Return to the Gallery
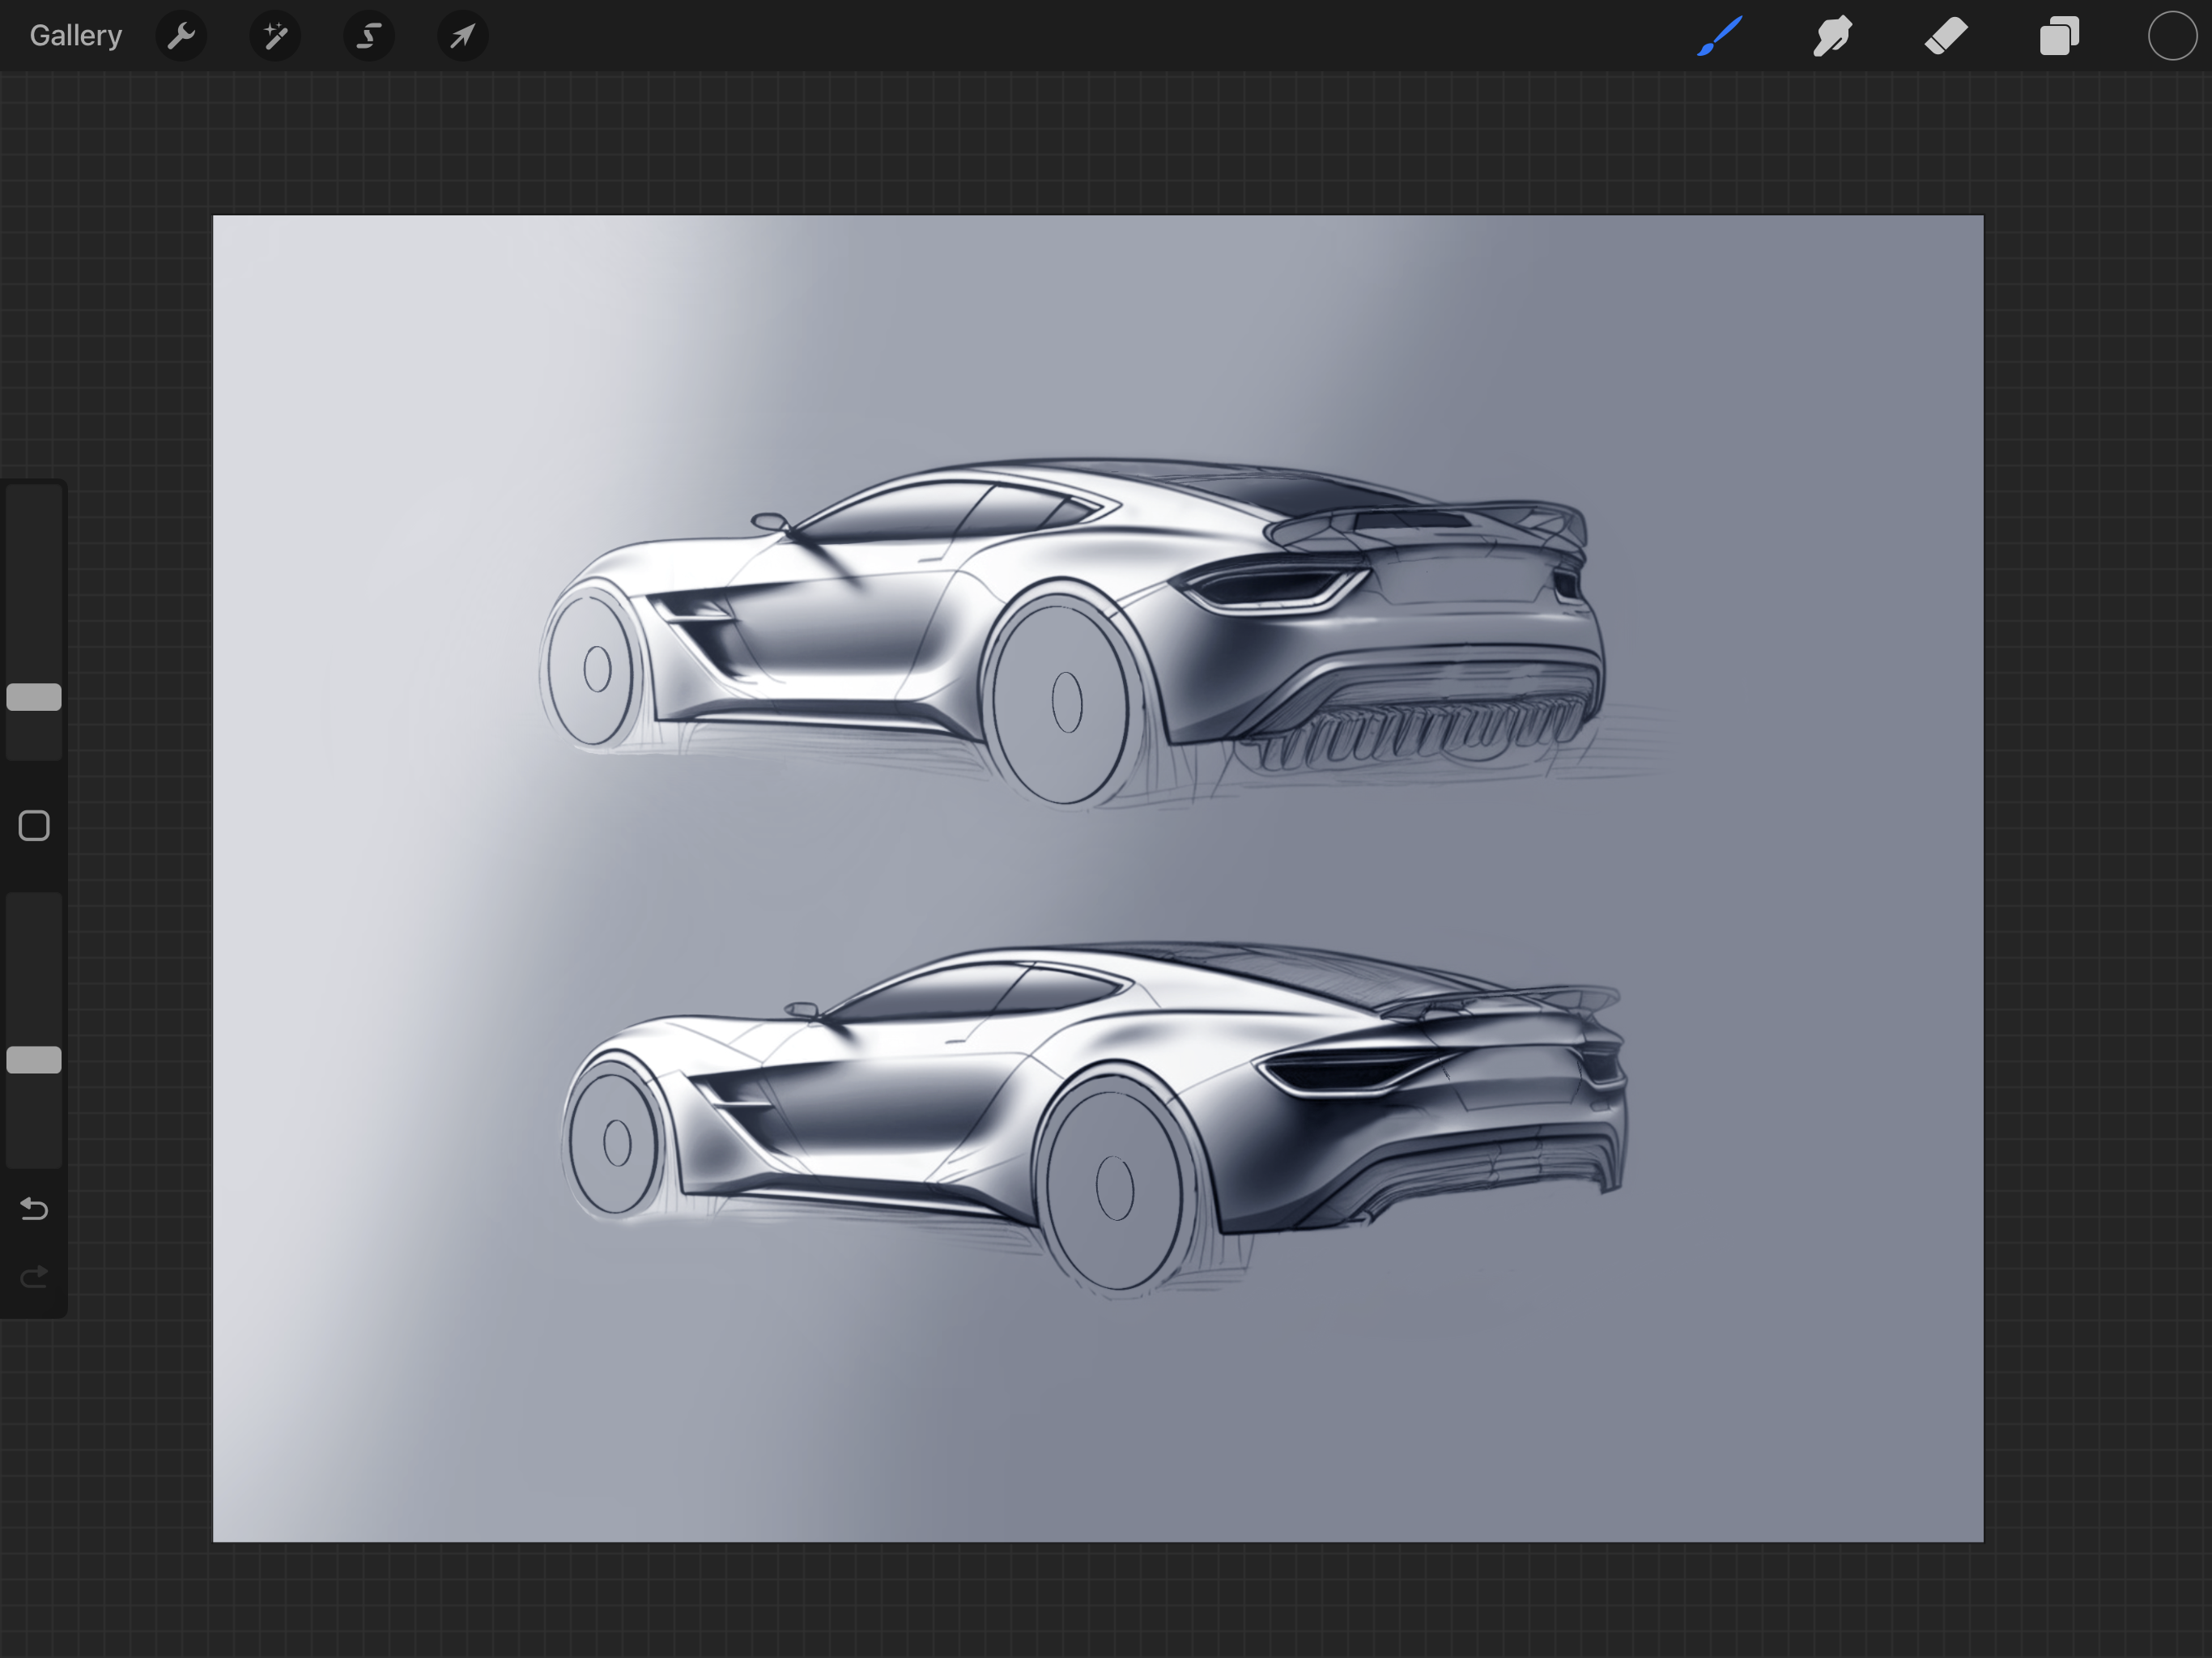The width and height of the screenshot is (2212, 1658). point(76,36)
